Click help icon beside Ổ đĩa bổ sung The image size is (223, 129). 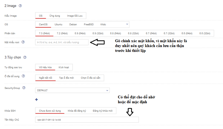23,76
